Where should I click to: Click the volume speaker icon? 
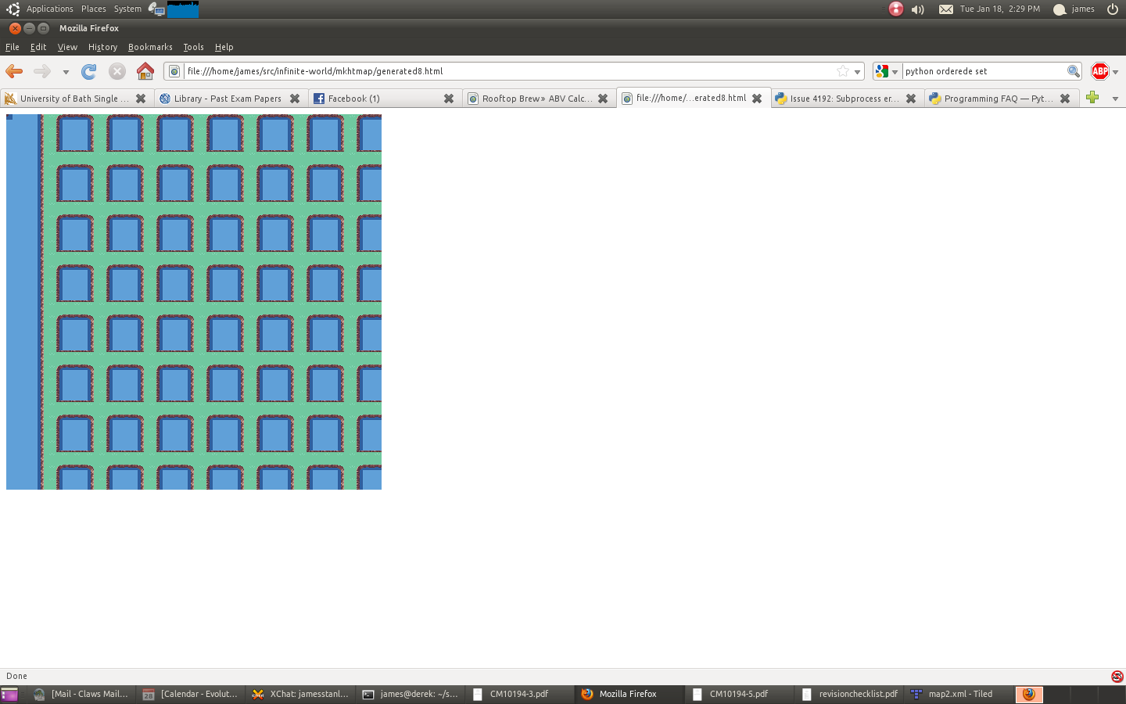pyautogui.click(x=918, y=9)
